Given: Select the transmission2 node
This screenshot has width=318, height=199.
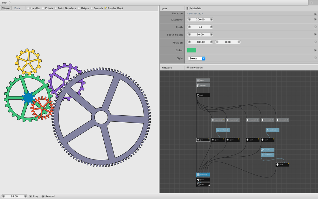Looking at the screenshot, I should coord(233,120).
